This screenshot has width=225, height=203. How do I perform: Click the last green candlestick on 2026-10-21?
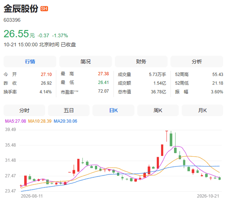(x=219, y=179)
